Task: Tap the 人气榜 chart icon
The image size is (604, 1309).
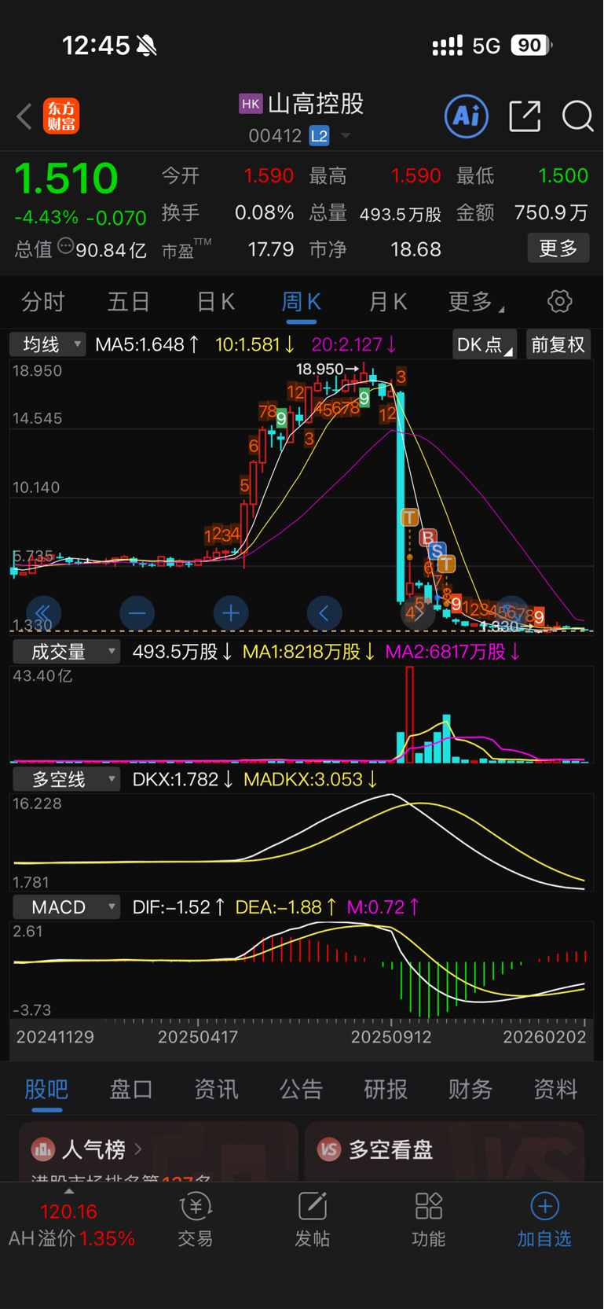Action: coord(42,1149)
